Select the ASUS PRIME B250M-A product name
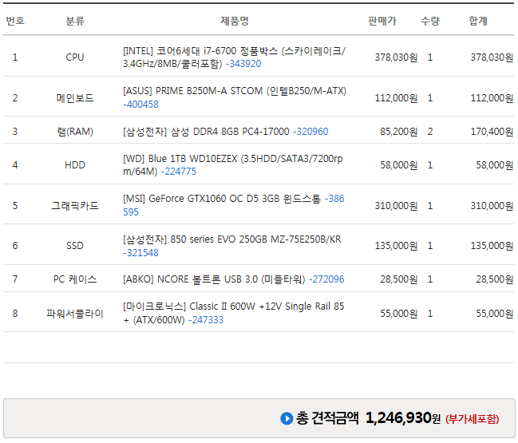Screen dimensions: 518x443 click(235, 91)
